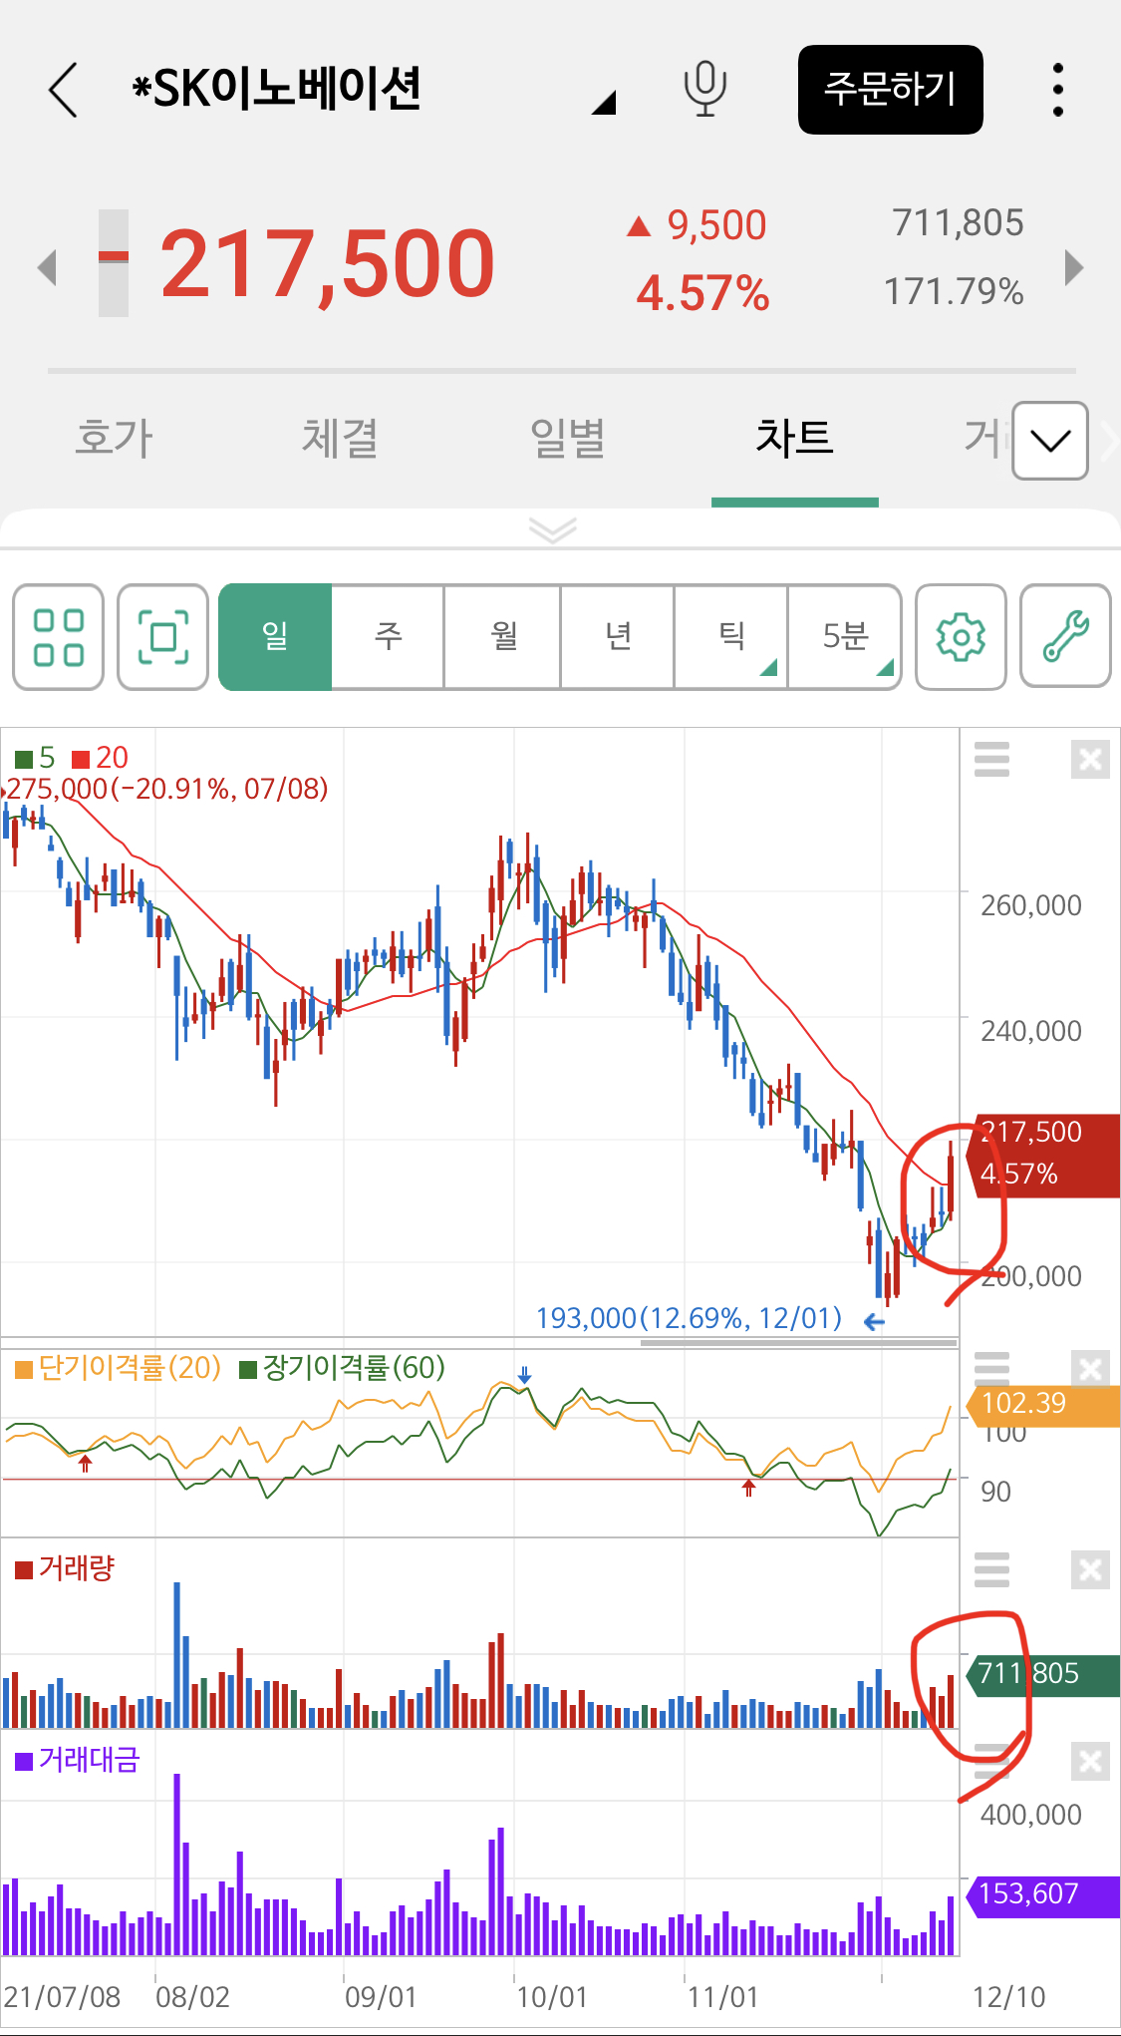Tap the 171.79% volume ratio

[954, 292]
